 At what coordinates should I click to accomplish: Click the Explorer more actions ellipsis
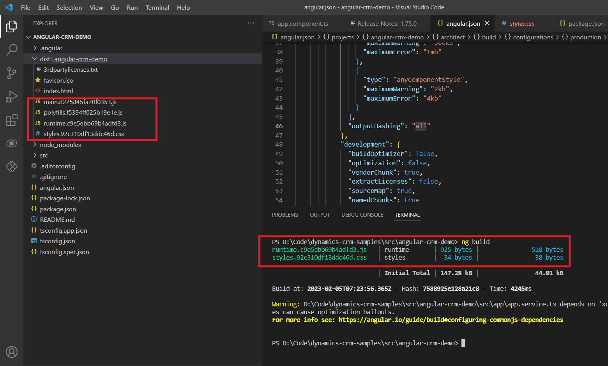(x=251, y=23)
